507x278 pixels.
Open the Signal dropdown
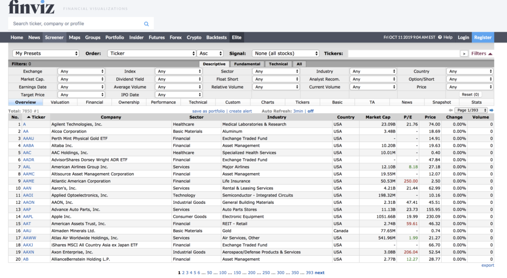coord(286,53)
